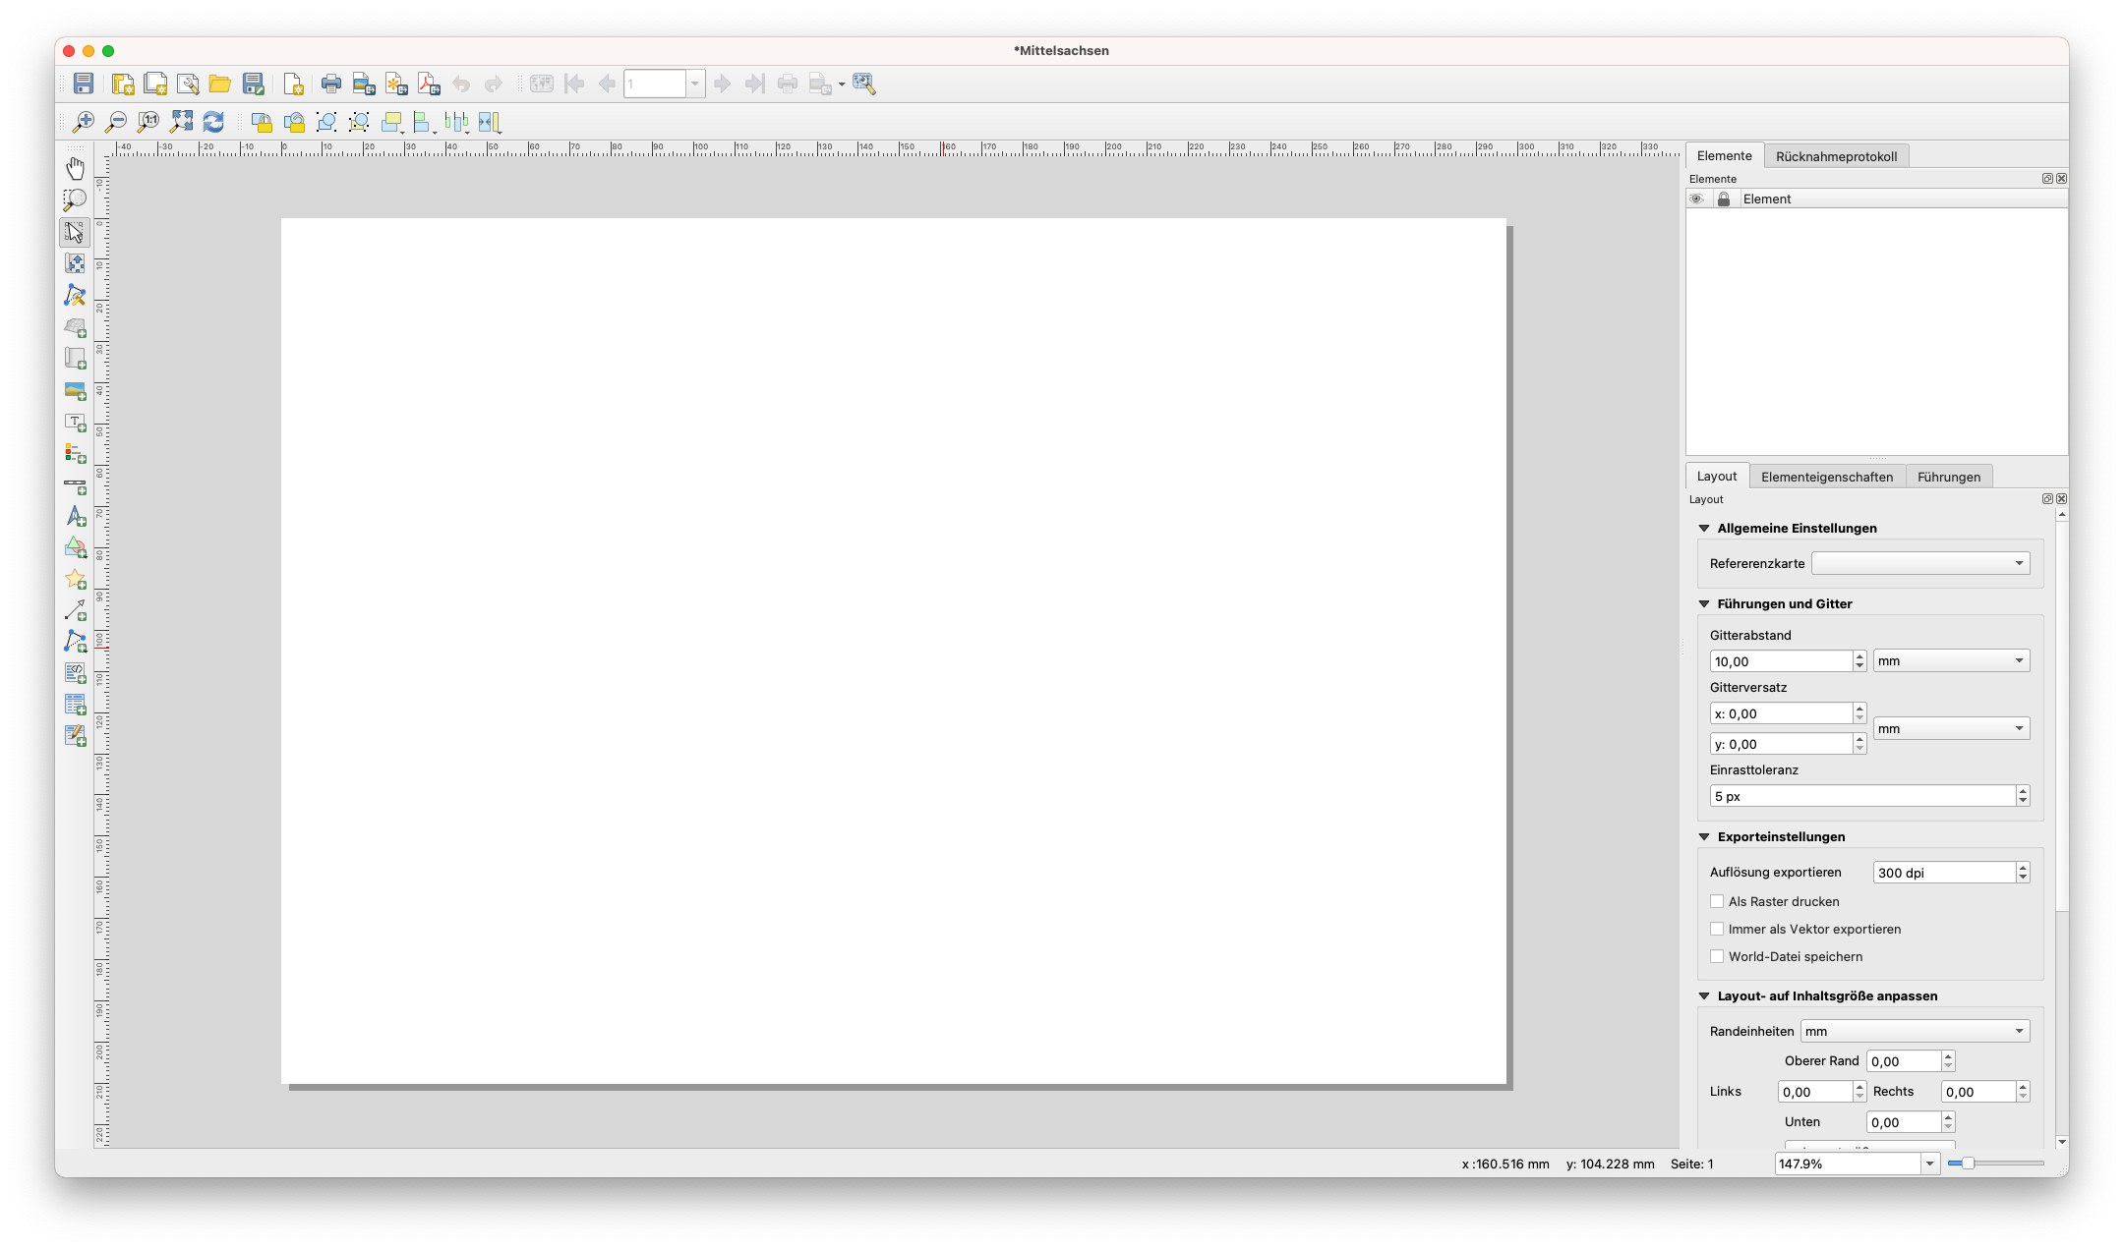Open the Refererenzkarte dropdown

pos(1920,563)
